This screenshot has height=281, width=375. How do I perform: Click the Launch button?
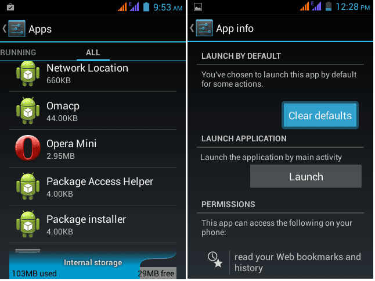(x=306, y=176)
